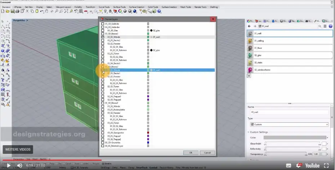This screenshot has width=335, height=170.
Task: Open the Transparency texture dropdown arrow
Action: coord(327,154)
